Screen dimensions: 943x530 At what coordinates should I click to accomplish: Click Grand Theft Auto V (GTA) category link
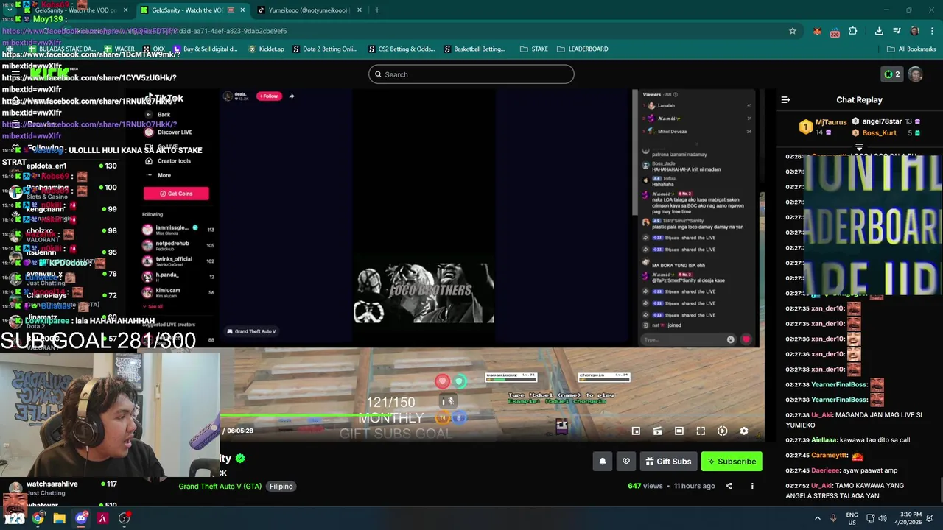click(220, 486)
